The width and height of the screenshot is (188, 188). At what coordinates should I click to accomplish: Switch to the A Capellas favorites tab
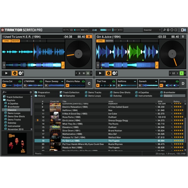click(x=144, y=92)
